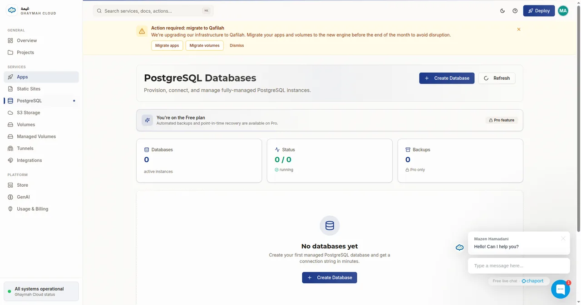Refresh the databases list
The width and height of the screenshot is (581, 305).
click(x=497, y=78)
